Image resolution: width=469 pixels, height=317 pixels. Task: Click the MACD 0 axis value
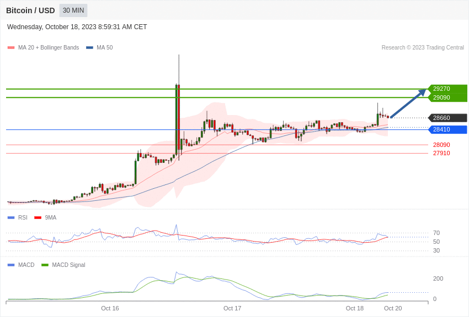coord(435,299)
